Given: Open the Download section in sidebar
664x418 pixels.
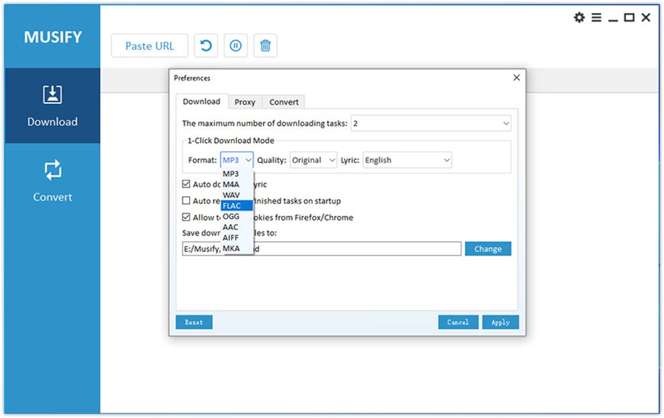Looking at the screenshot, I should (52, 105).
